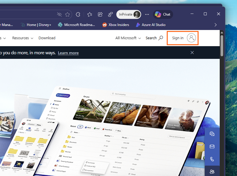The width and height of the screenshot is (237, 176).
Task: Click the Learn more link in banner
Action: click(68, 53)
